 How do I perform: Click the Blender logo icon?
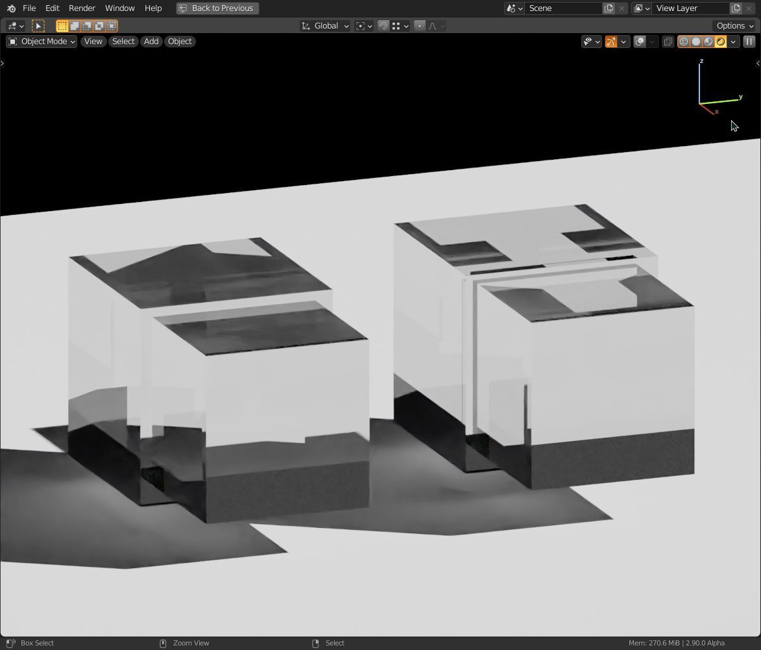pyautogui.click(x=11, y=8)
